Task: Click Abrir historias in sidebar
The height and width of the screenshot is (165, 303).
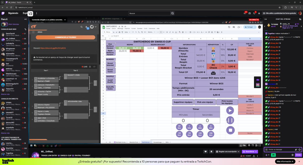Action: [x=14, y=24]
